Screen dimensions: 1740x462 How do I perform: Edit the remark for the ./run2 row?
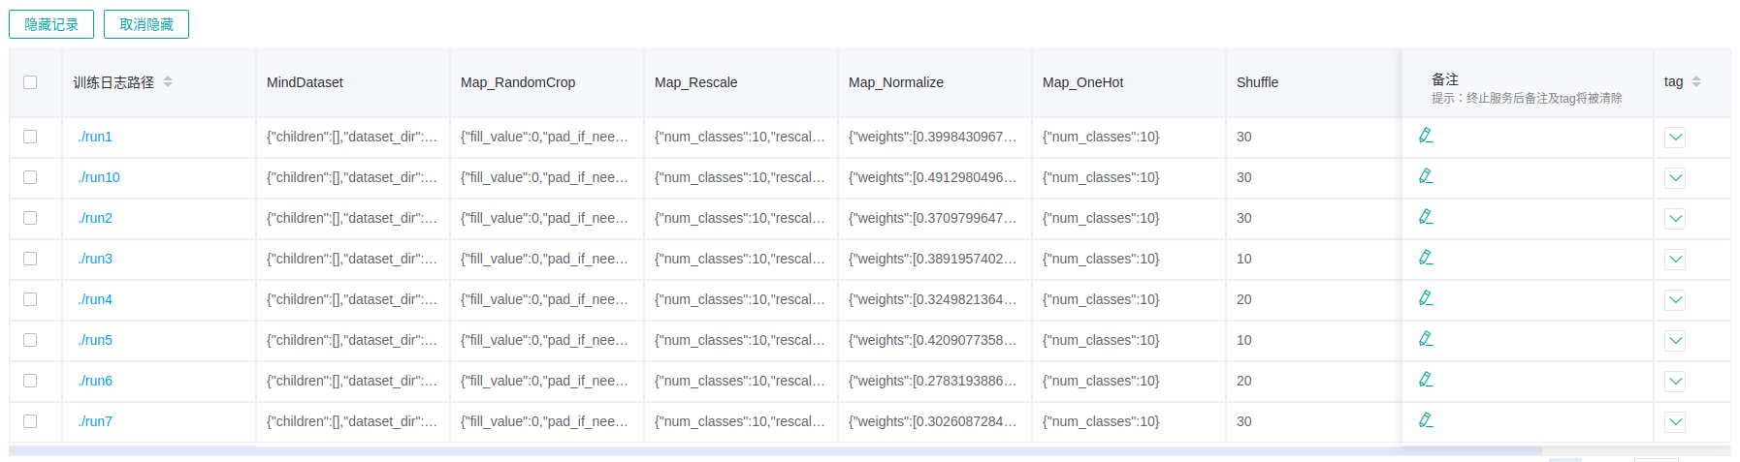(x=1426, y=217)
